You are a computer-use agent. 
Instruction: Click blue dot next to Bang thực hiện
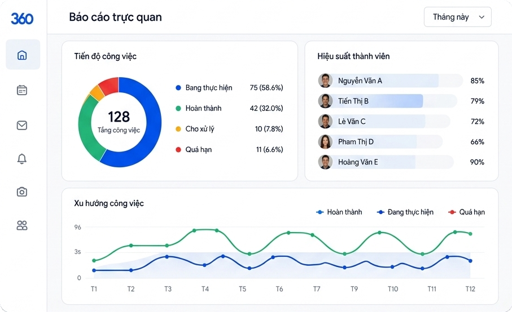[178, 88]
